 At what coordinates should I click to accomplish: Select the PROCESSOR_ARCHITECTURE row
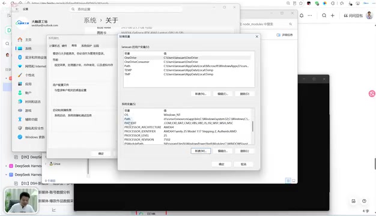pos(187,127)
